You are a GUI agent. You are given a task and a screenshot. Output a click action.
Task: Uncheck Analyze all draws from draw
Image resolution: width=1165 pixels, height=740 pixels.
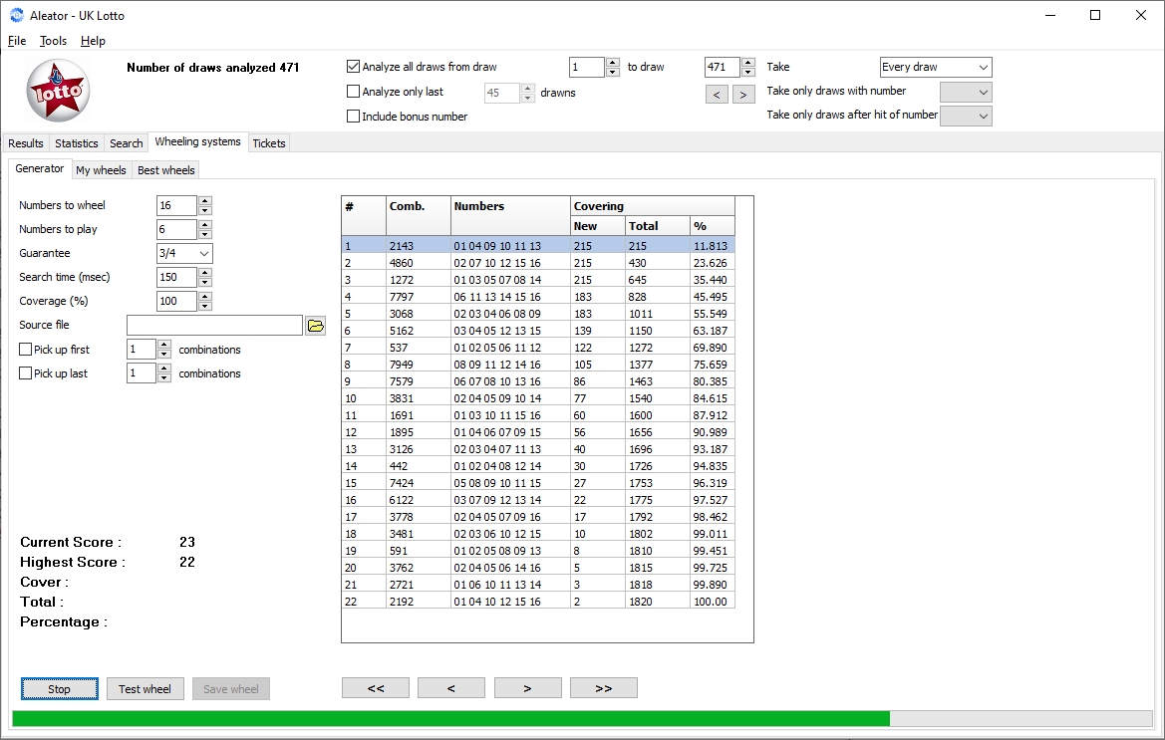[x=354, y=67]
